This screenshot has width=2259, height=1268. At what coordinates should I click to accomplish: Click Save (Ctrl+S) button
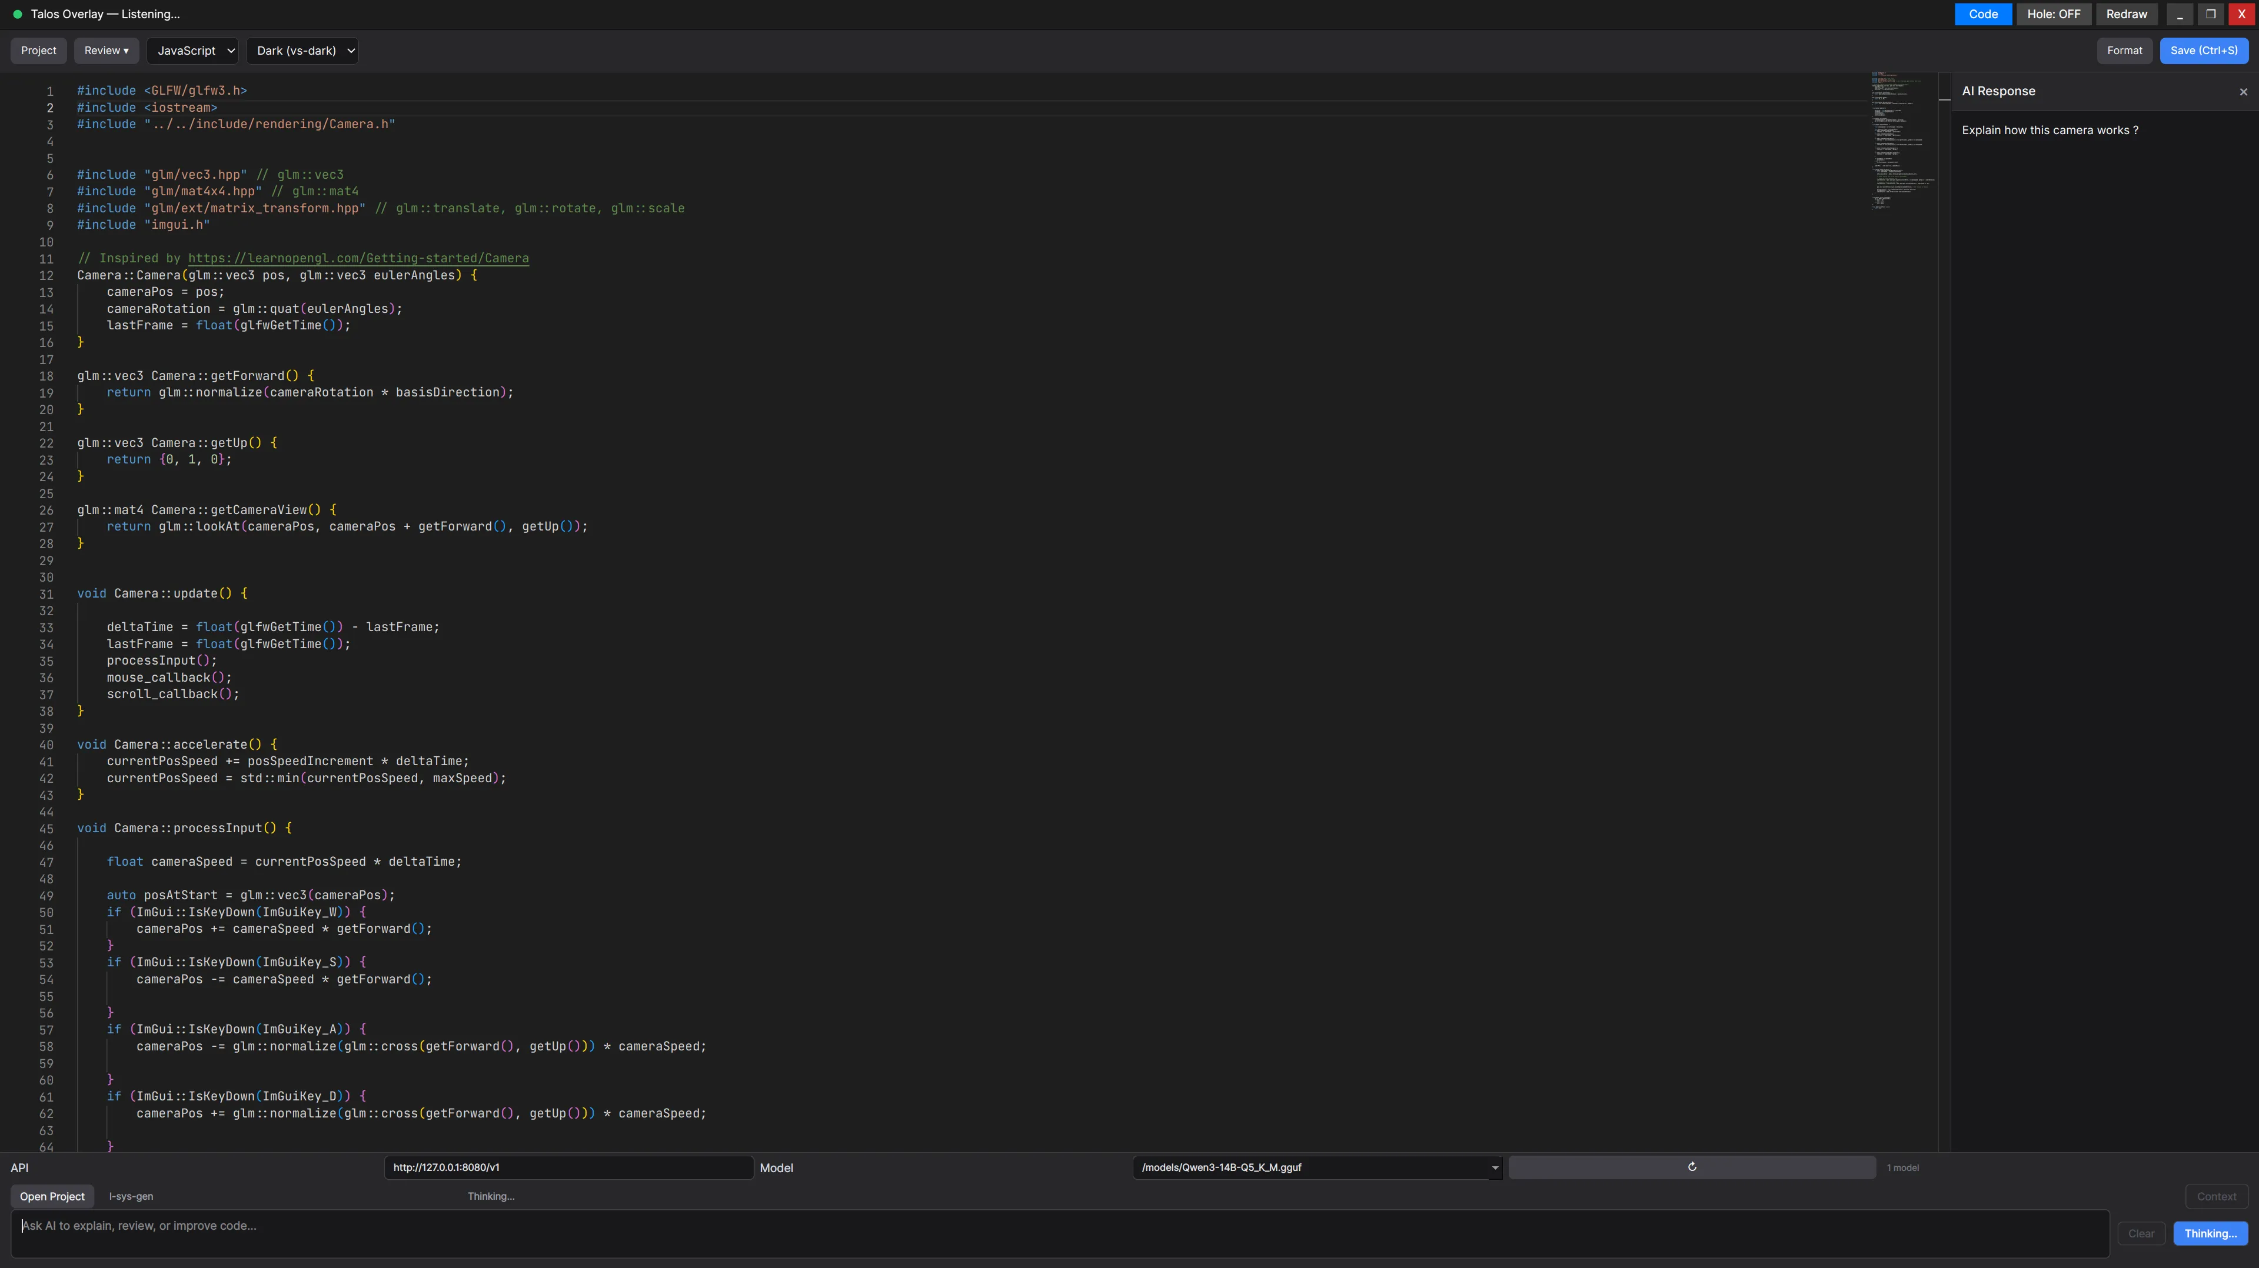point(2204,51)
